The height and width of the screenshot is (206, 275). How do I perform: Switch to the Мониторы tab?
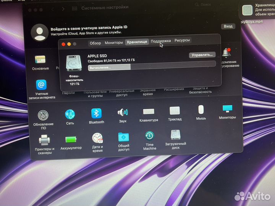114,43
